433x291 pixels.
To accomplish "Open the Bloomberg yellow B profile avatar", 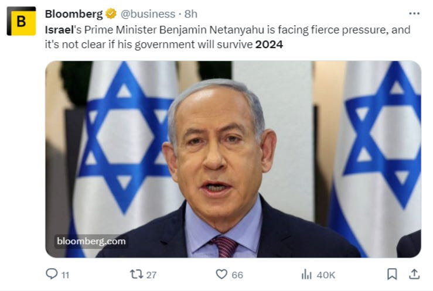I will click(x=21, y=21).
